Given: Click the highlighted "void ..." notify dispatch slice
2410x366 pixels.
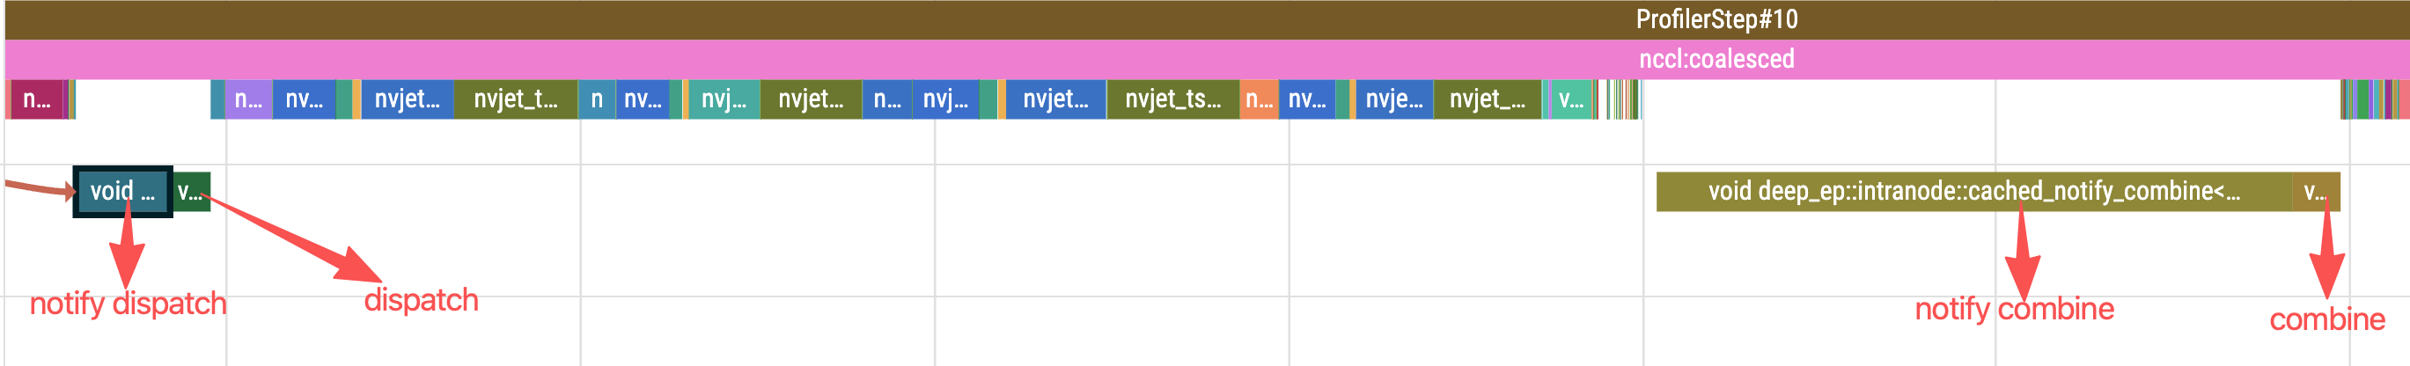Looking at the screenshot, I should [122, 191].
